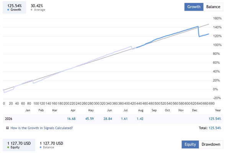The height and width of the screenshot is (153, 226).
Task: Select the 30.42% Average series
Action: coord(38,8)
